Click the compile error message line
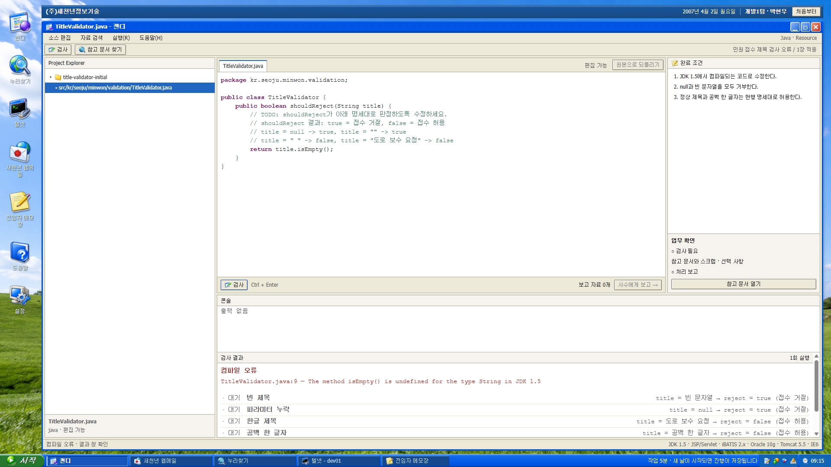This screenshot has width=831, height=467. click(x=380, y=381)
